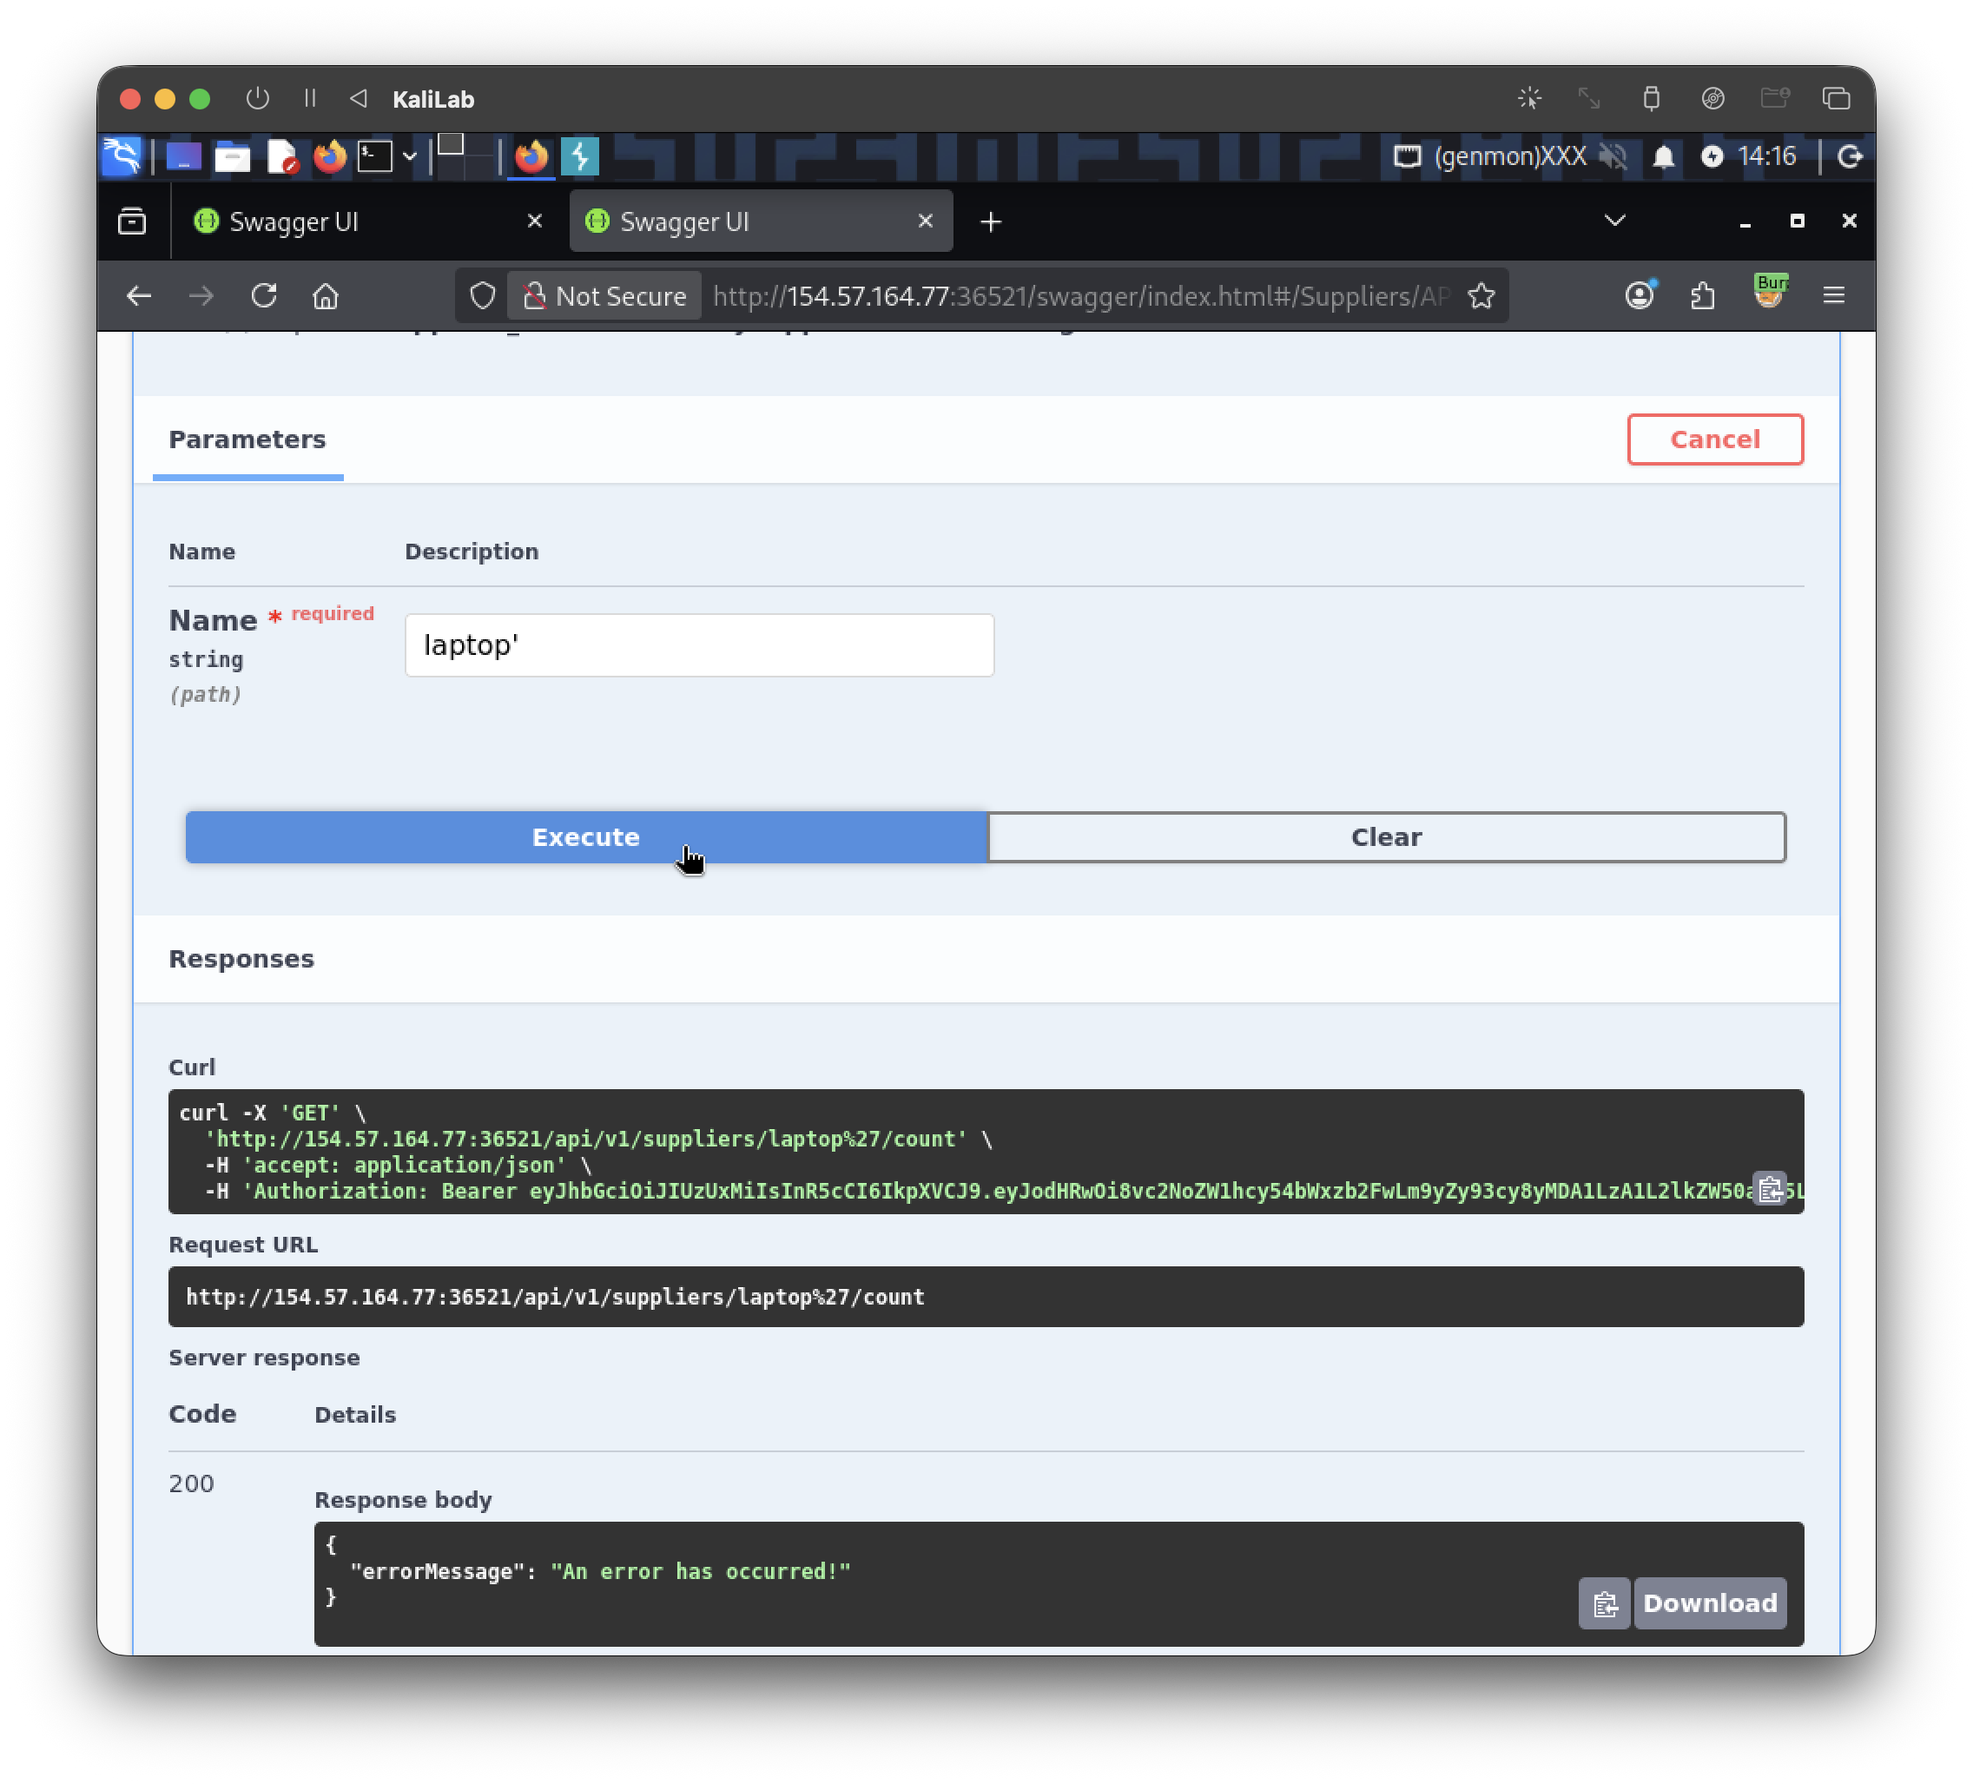Click the Not Secure site info badge
1973x1784 pixels.
point(604,295)
